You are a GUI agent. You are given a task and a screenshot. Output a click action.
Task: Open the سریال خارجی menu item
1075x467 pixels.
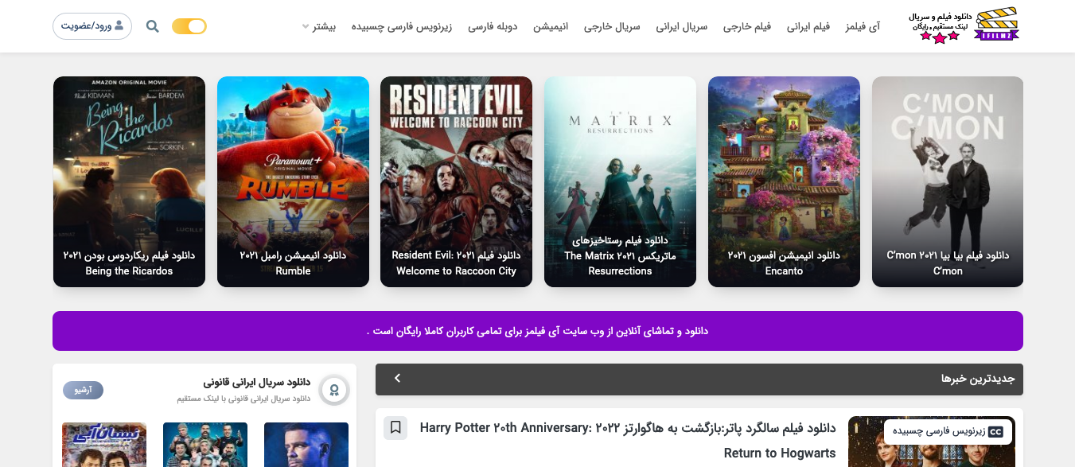(612, 26)
